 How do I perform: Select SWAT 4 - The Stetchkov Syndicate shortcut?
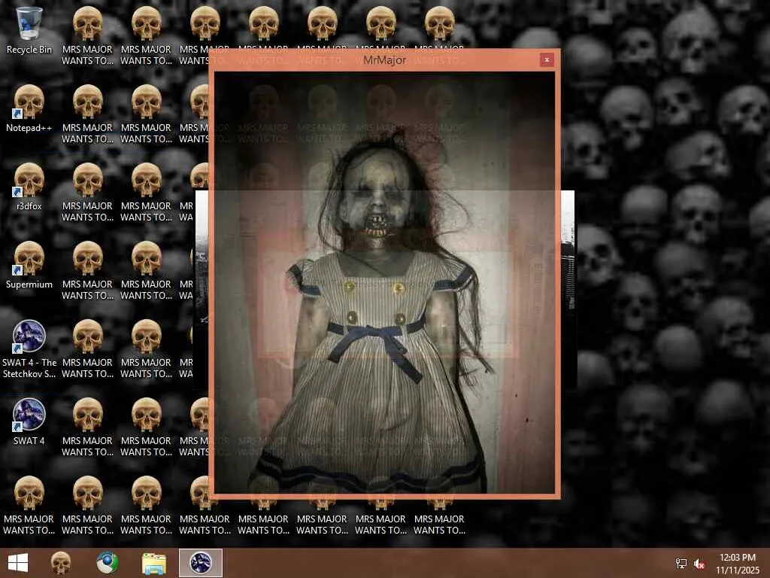[x=29, y=349]
